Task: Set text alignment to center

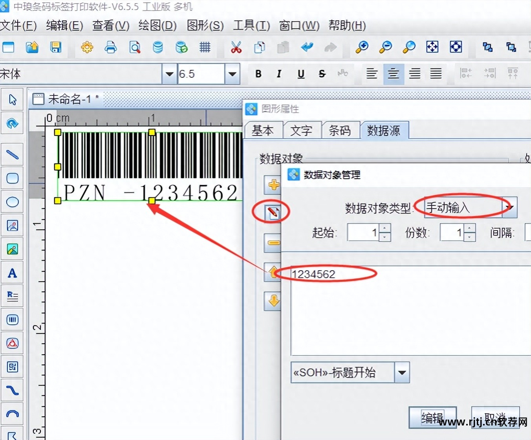Action: click(x=393, y=73)
